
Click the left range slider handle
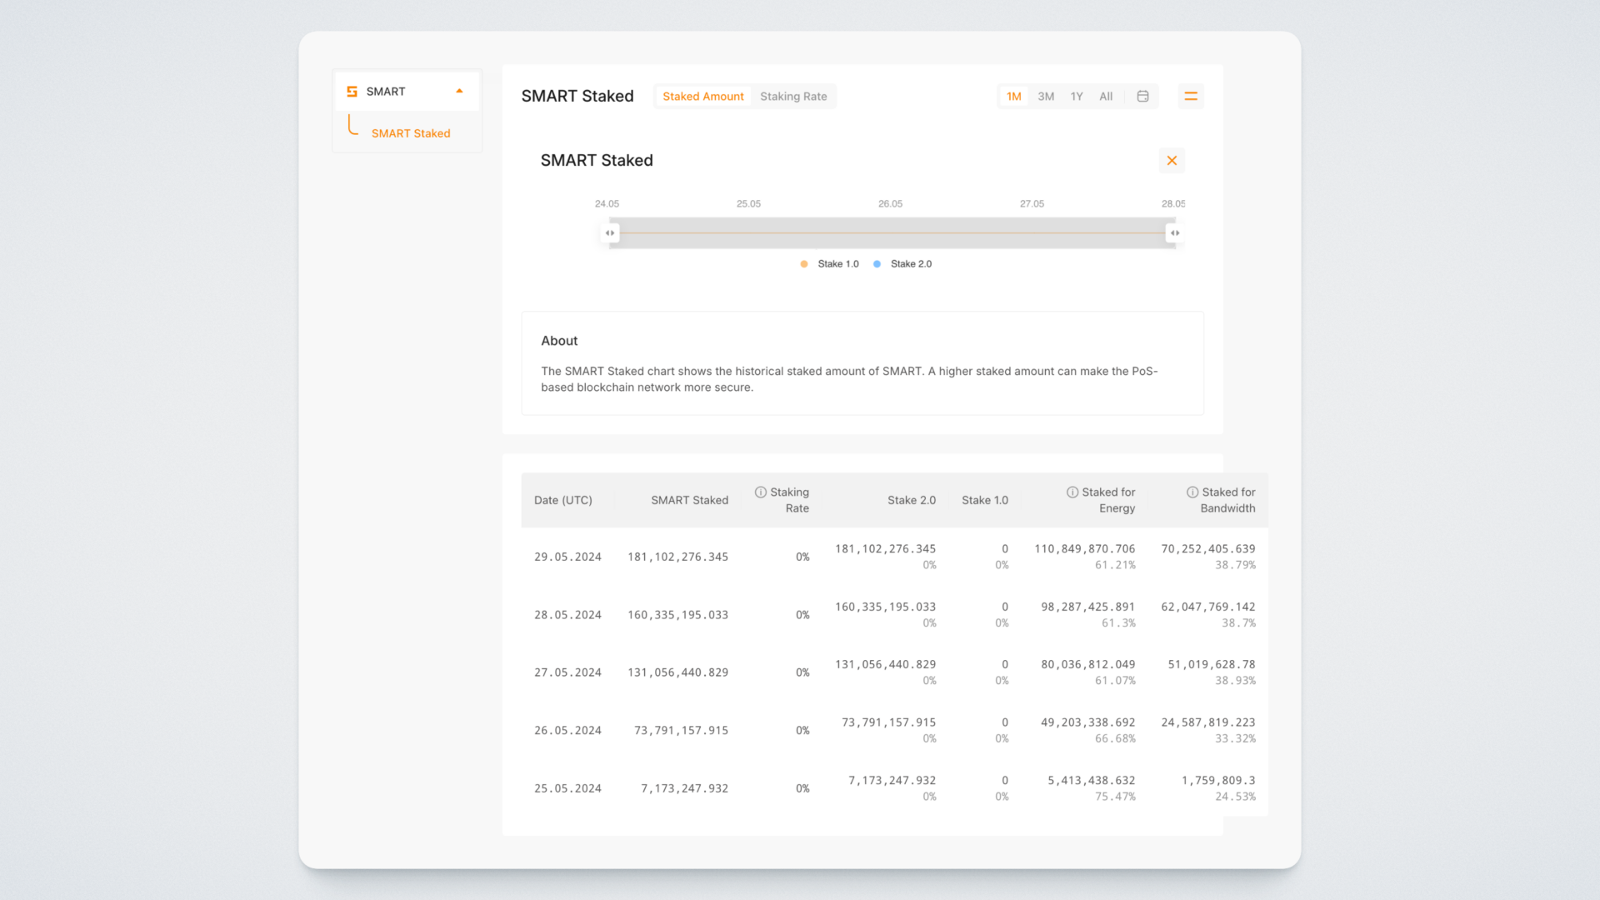(x=610, y=233)
